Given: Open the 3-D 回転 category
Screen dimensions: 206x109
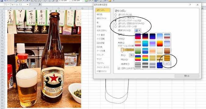Looking at the screenshot, I should [x=103, y=39].
